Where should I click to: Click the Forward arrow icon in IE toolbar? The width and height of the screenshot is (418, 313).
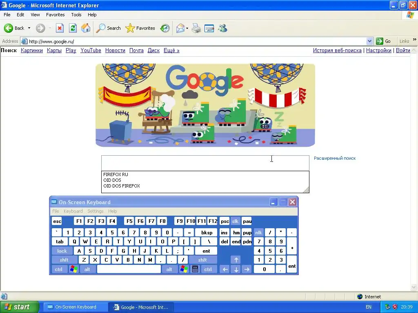pyautogui.click(x=40, y=28)
